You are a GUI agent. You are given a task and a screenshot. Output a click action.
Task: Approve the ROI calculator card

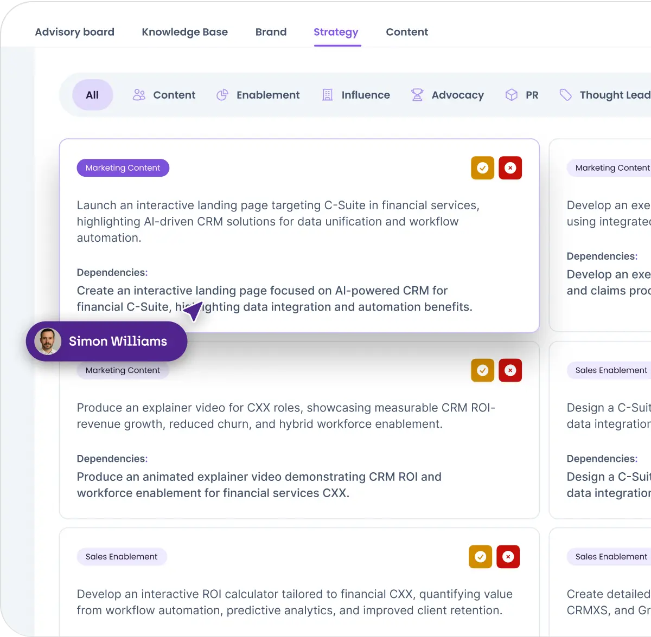480,557
